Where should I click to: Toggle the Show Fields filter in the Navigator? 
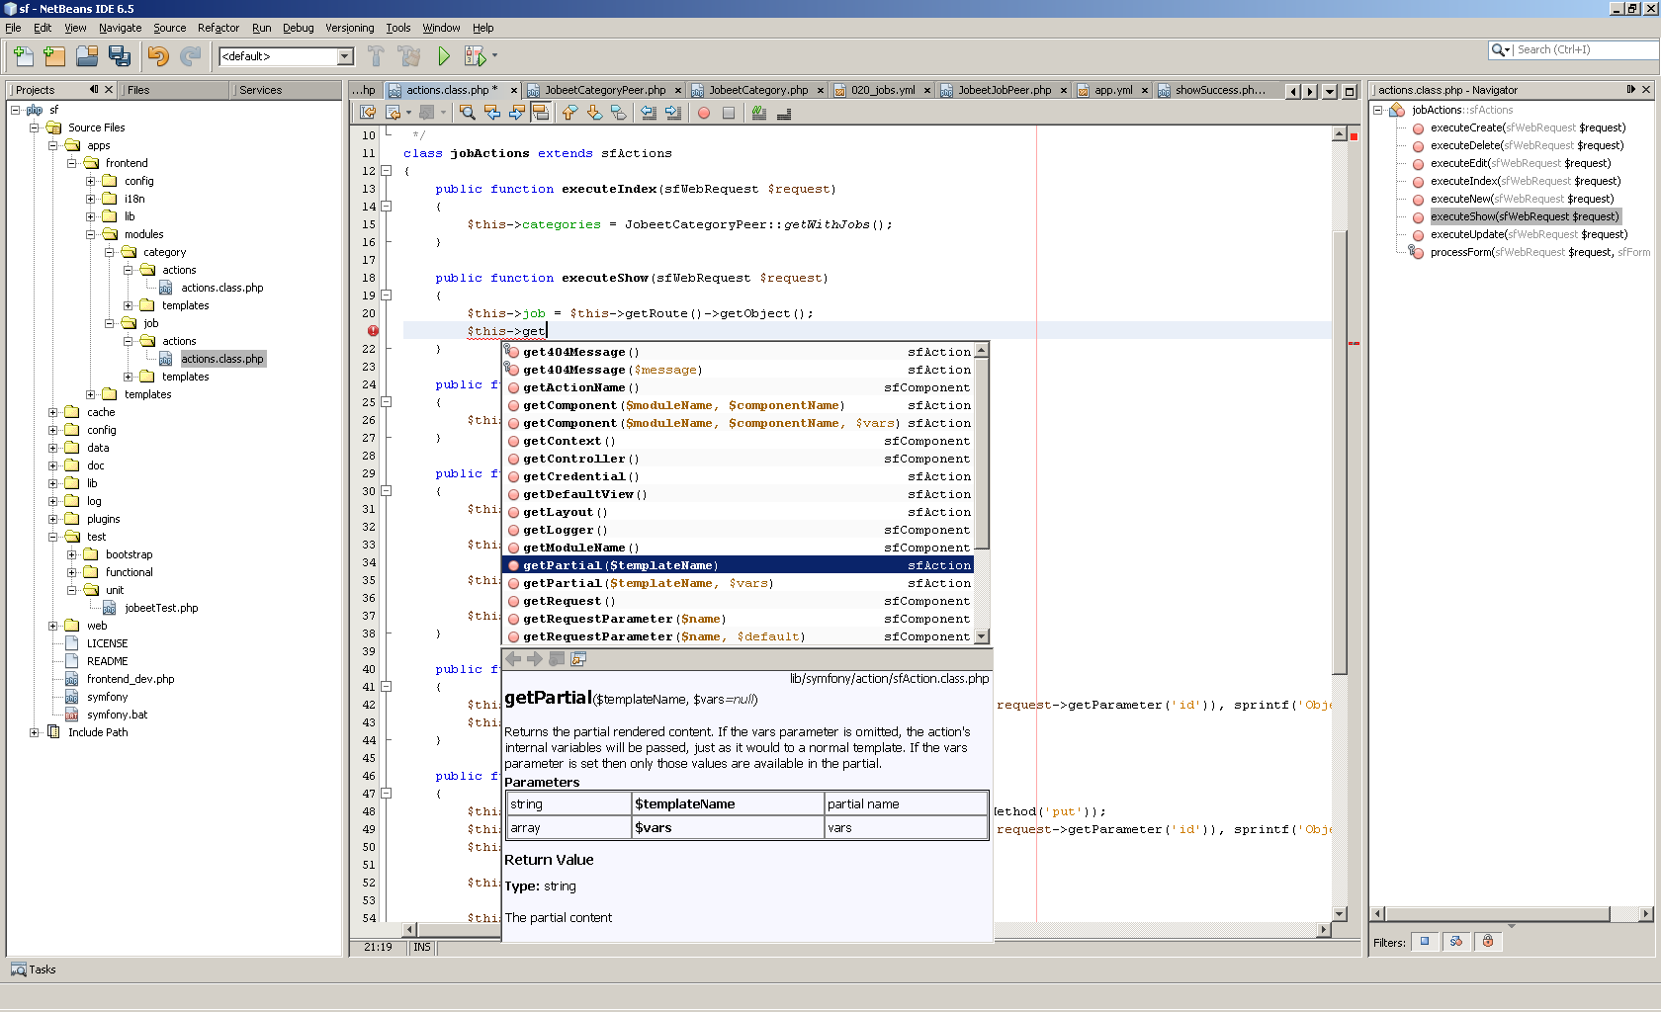coord(1425,942)
